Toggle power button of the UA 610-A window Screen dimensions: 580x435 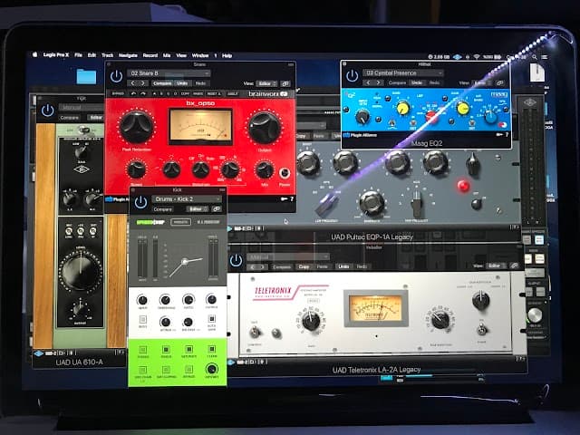click(x=47, y=111)
